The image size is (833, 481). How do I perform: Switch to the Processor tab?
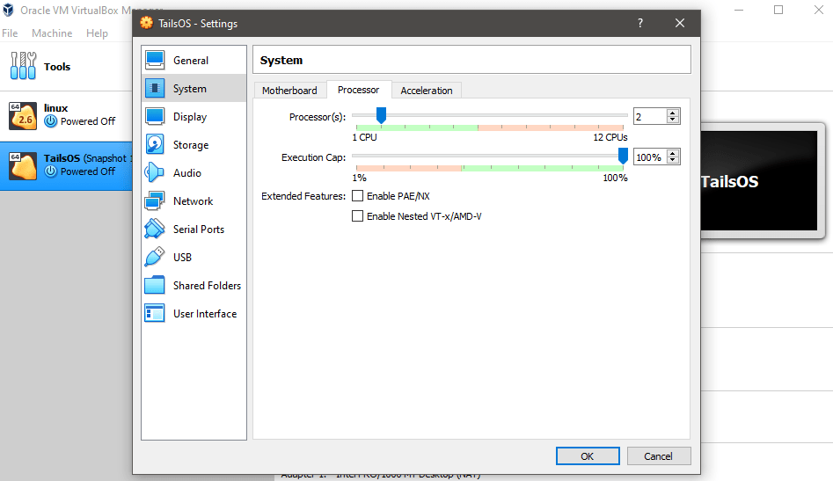359,90
